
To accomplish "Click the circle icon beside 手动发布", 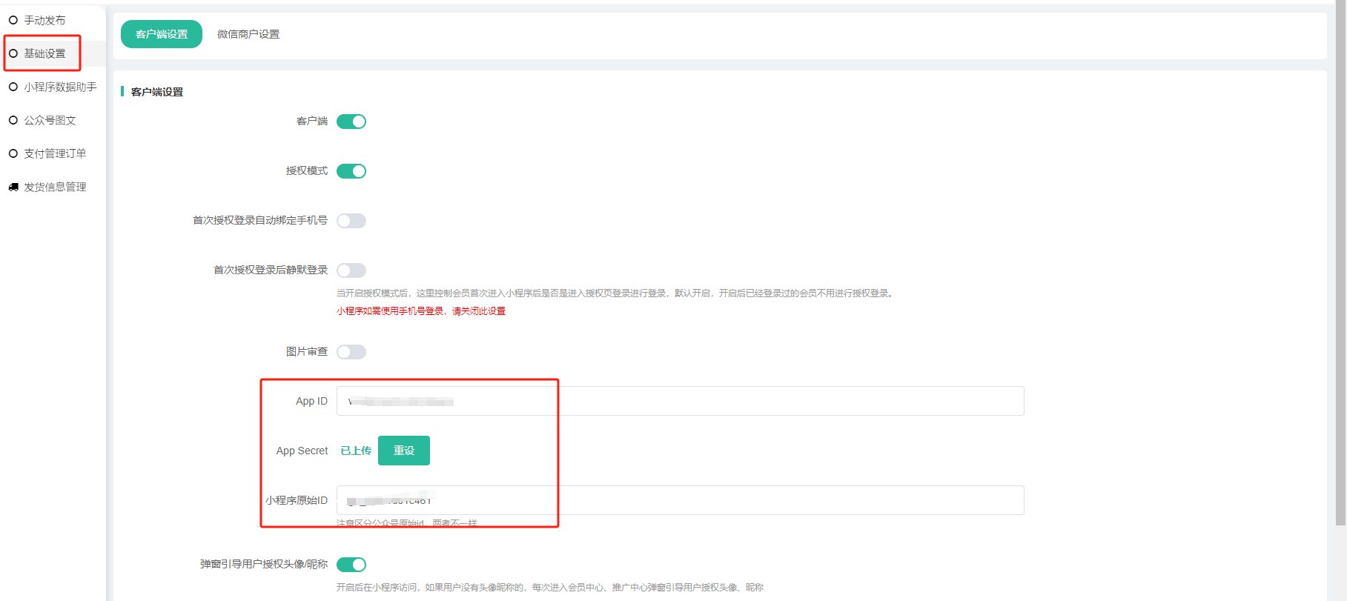I will click(13, 20).
